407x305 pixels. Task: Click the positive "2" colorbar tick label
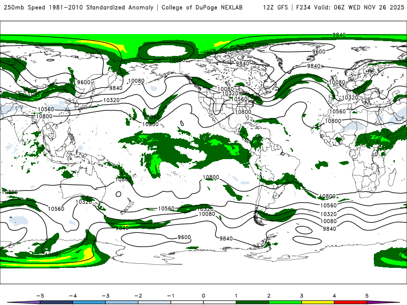(x=269, y=296)
